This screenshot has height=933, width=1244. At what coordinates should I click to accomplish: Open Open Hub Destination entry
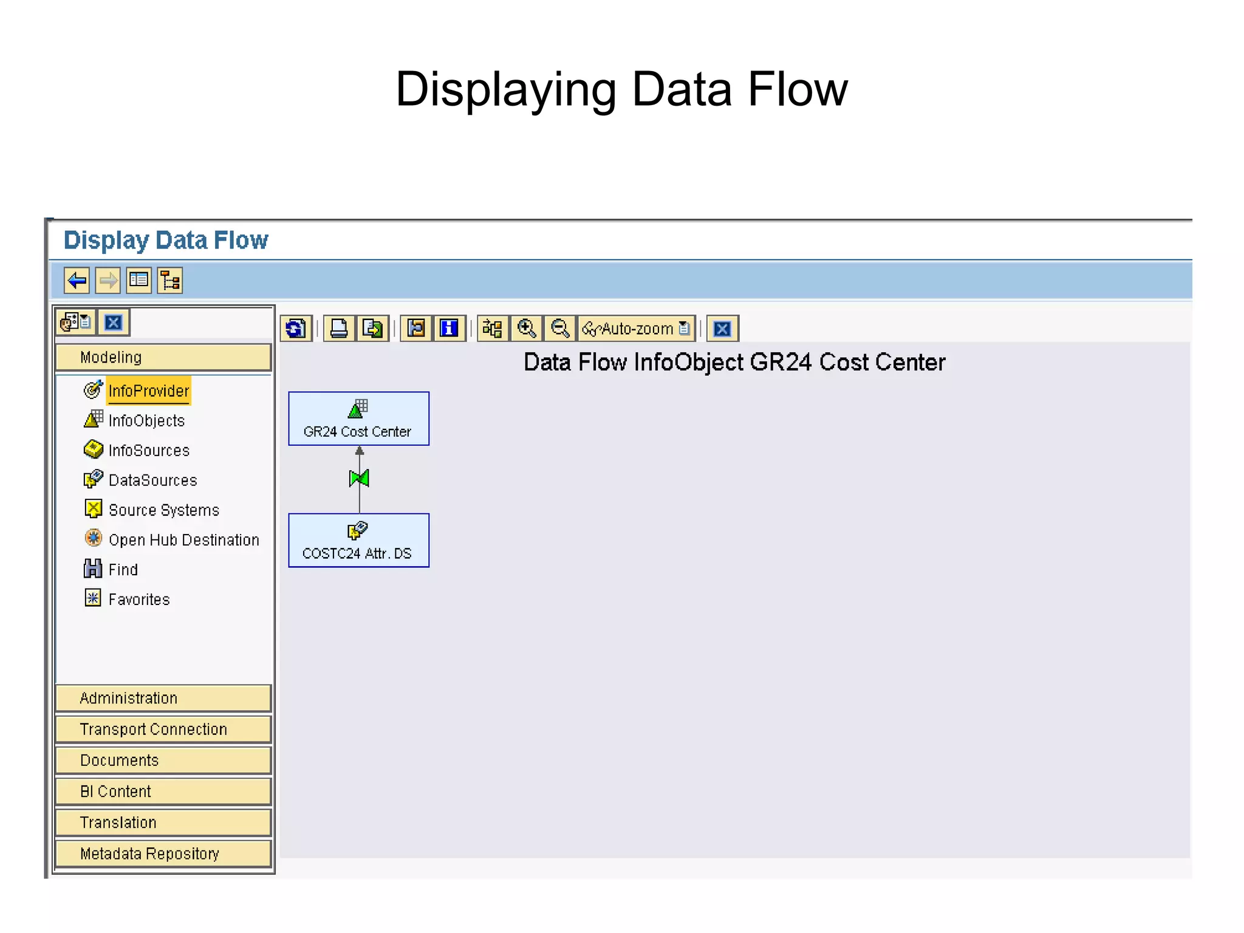(184, 539)
